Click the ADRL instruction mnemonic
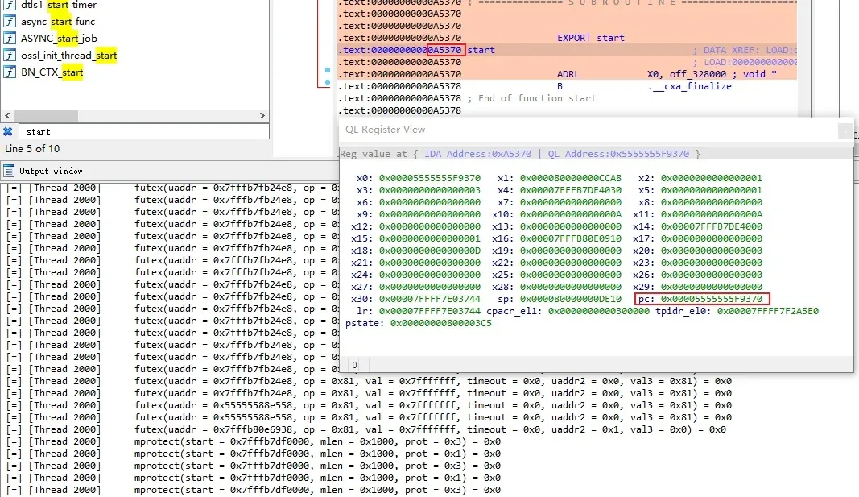Viewport: 859px width, 497px height. [568, 74]
